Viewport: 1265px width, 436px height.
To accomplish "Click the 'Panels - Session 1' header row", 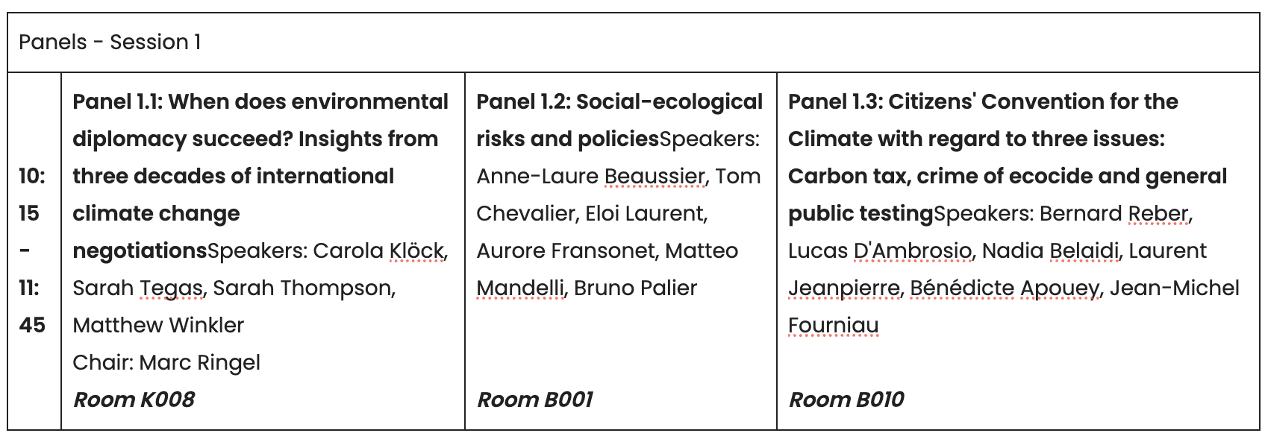I will [x=633, y=42].
